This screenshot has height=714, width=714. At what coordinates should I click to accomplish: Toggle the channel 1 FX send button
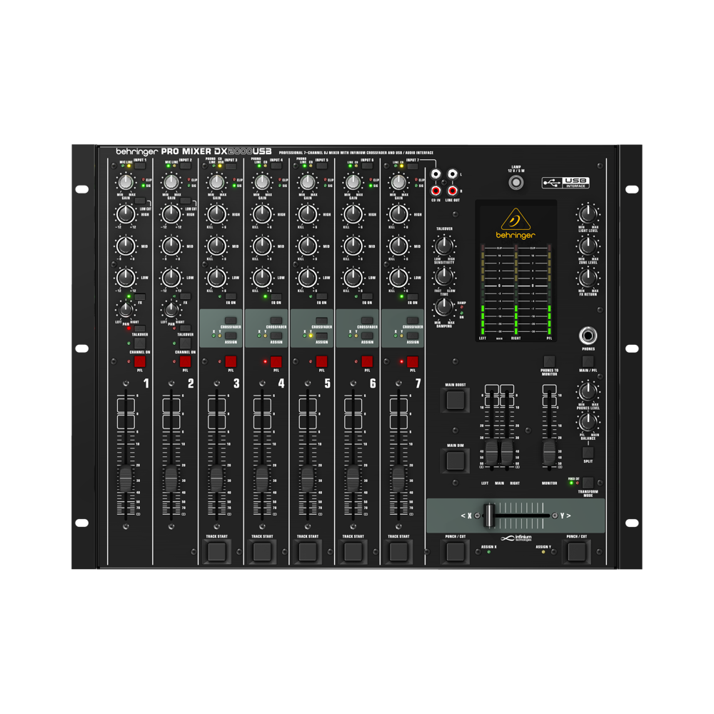tap(140, 296)
